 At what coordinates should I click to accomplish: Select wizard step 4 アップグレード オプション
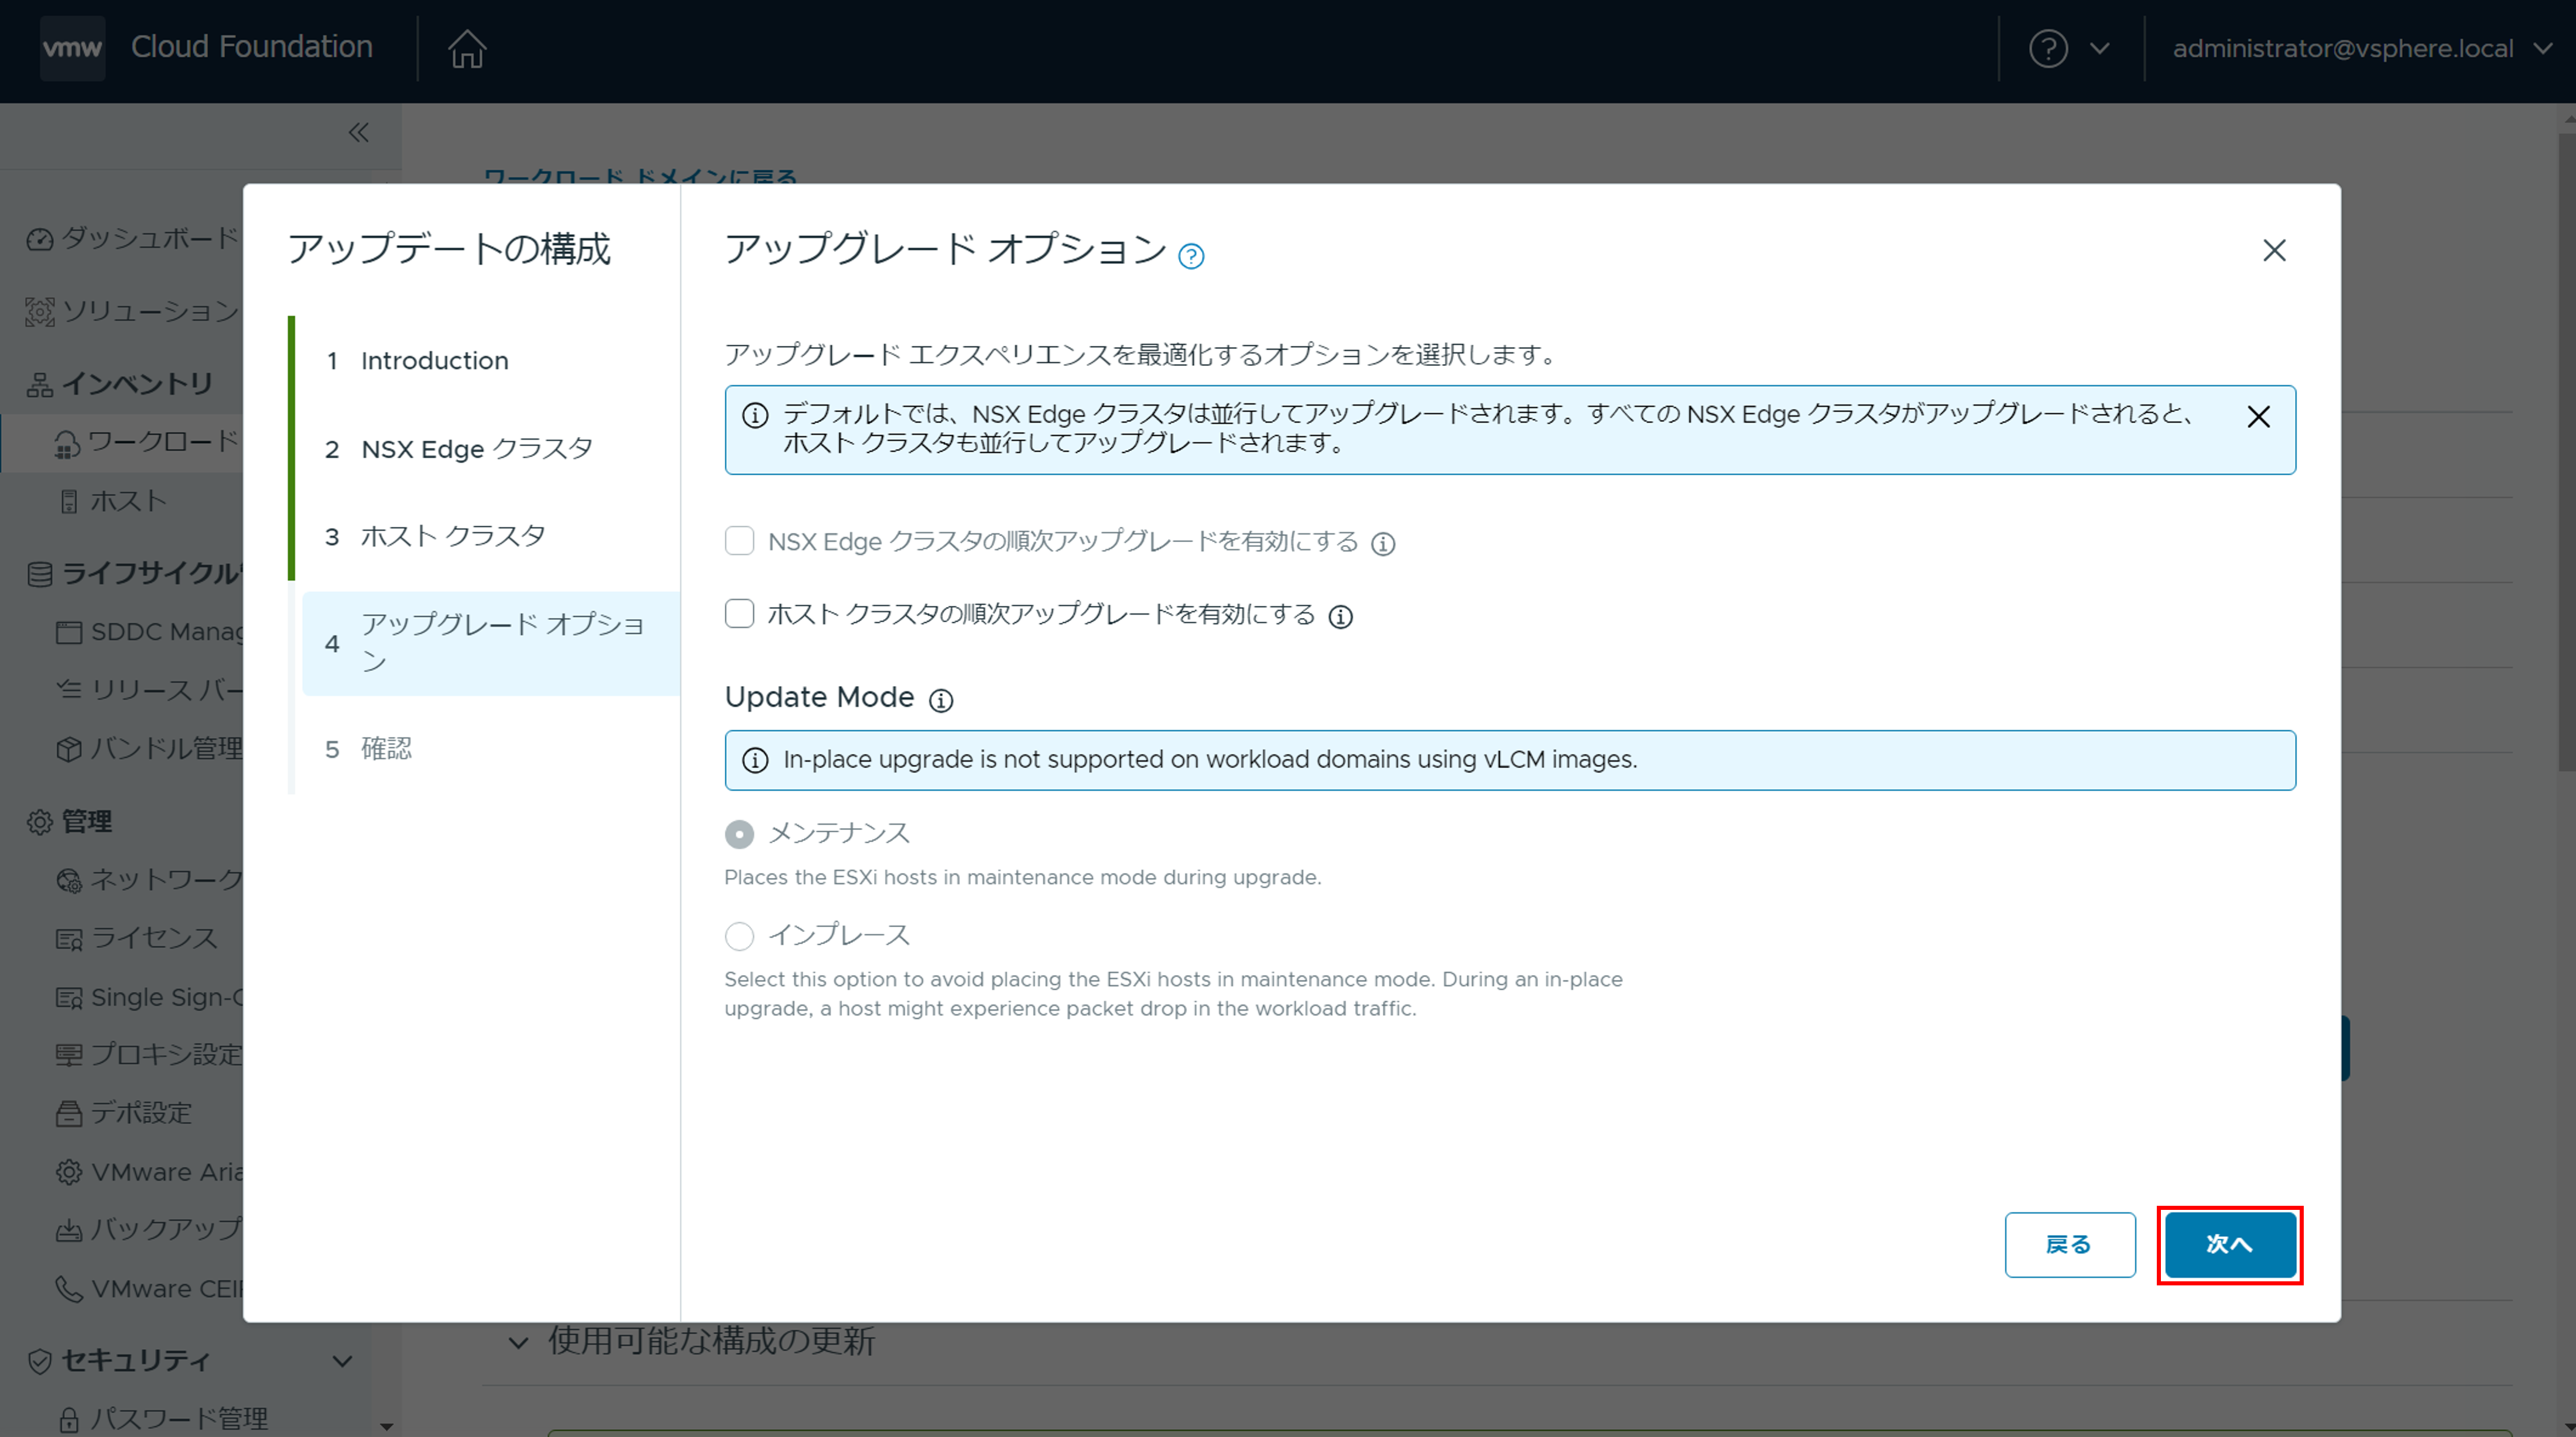[490, 643]
